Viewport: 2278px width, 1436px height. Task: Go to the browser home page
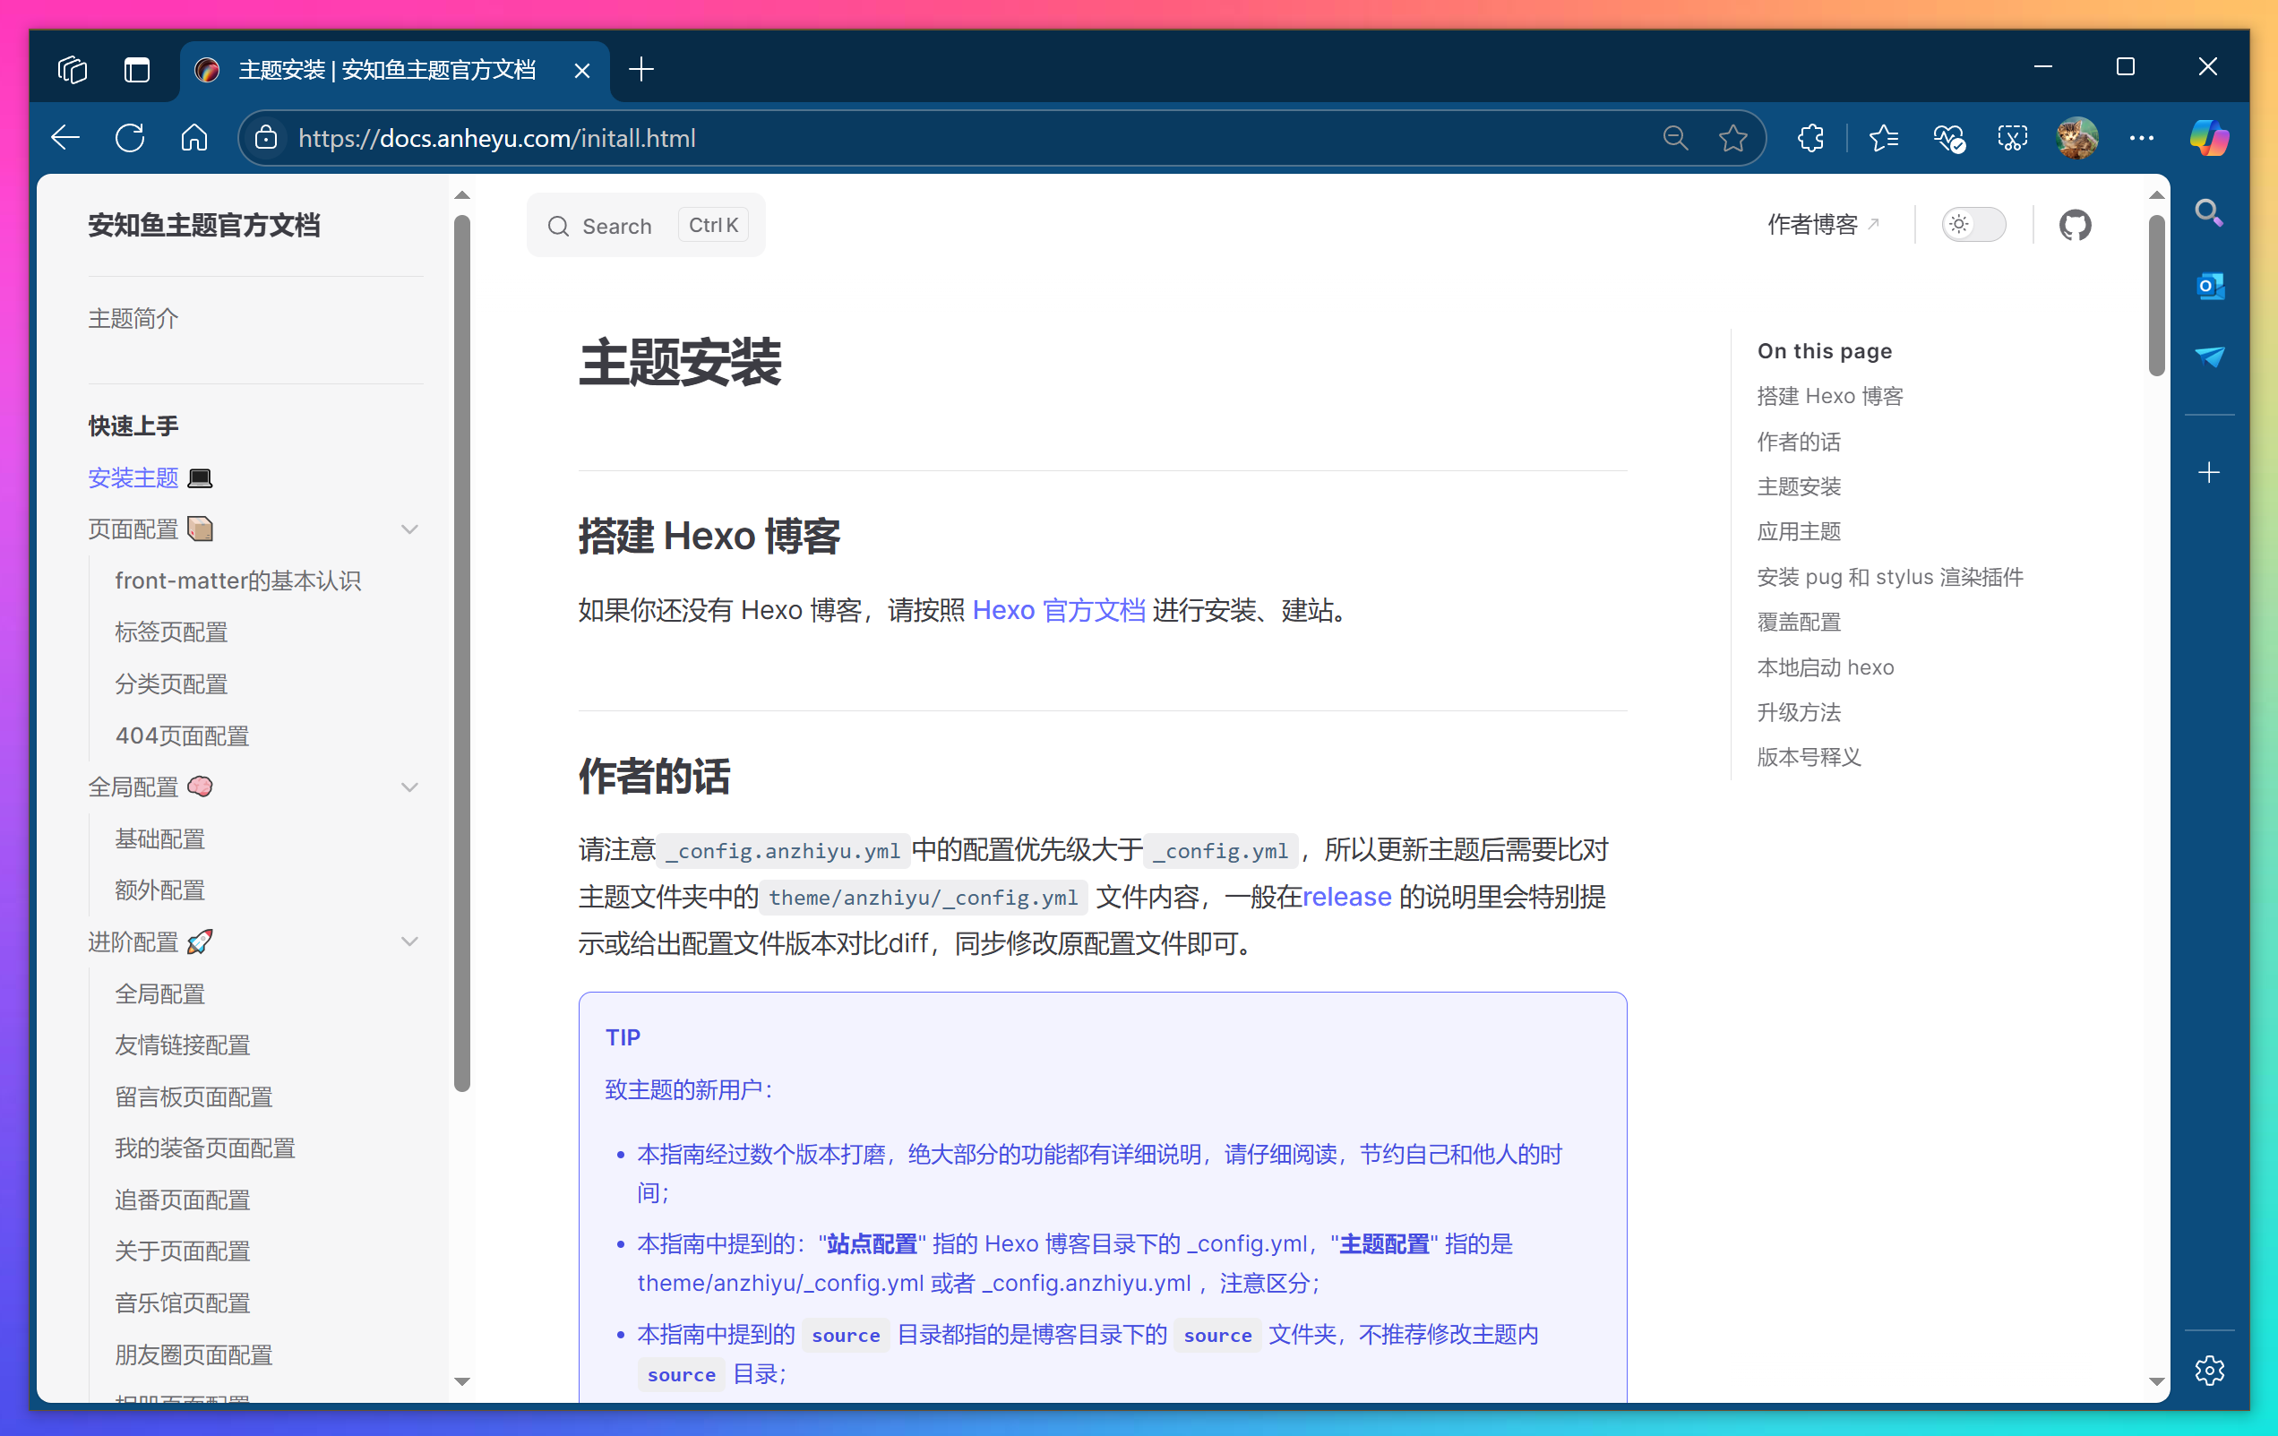pyautogui.click(x=193, y=136)
